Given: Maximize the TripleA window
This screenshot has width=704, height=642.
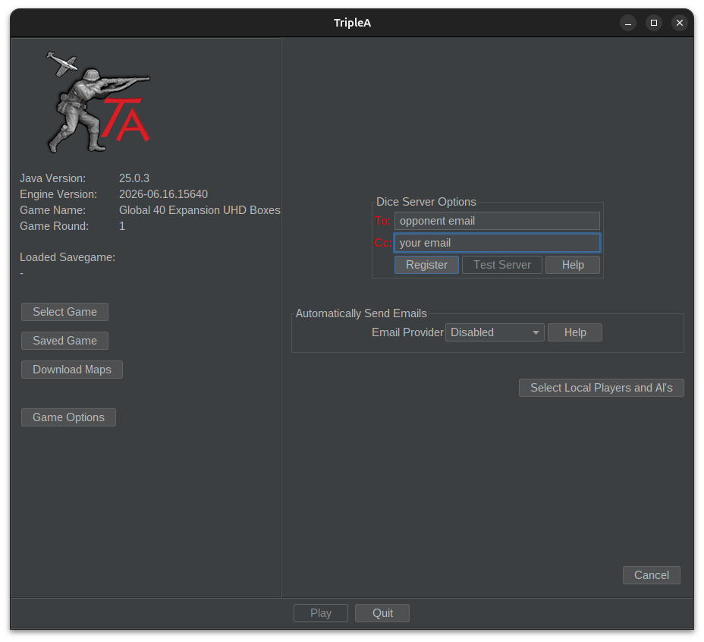Looking at the screenshot, I should 654,23.
